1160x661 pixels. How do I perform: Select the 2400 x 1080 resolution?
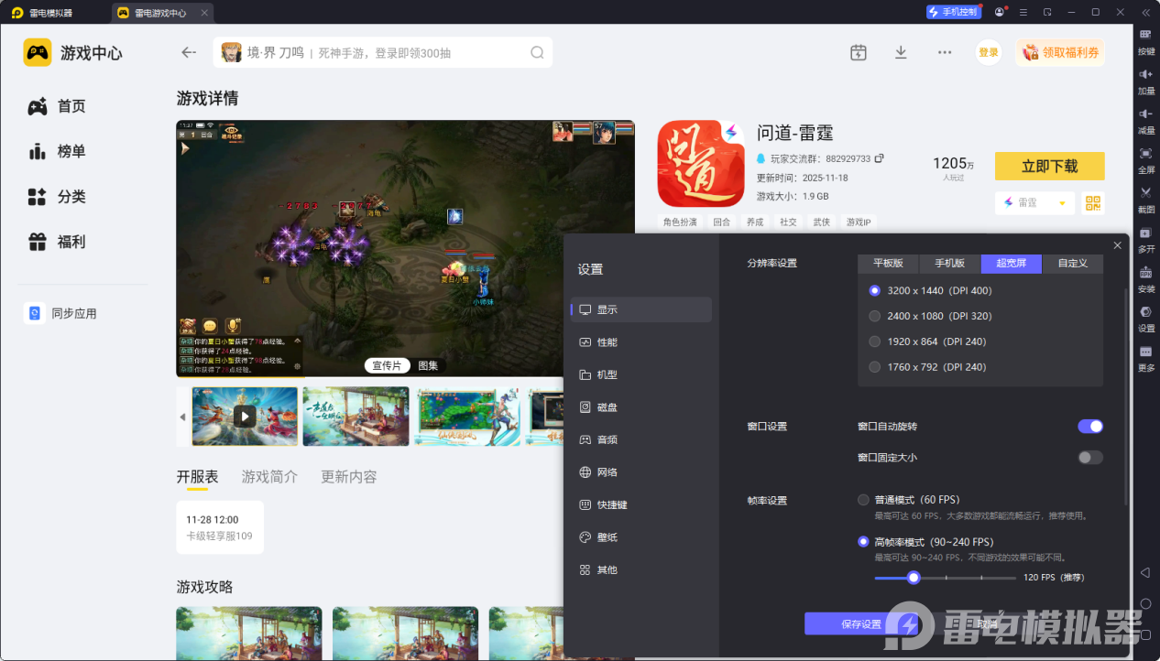click(874, 316)
